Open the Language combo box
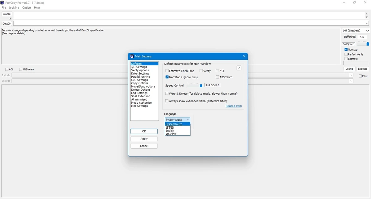The height and width of the screenshot is (199, 371). click(177, 120)
